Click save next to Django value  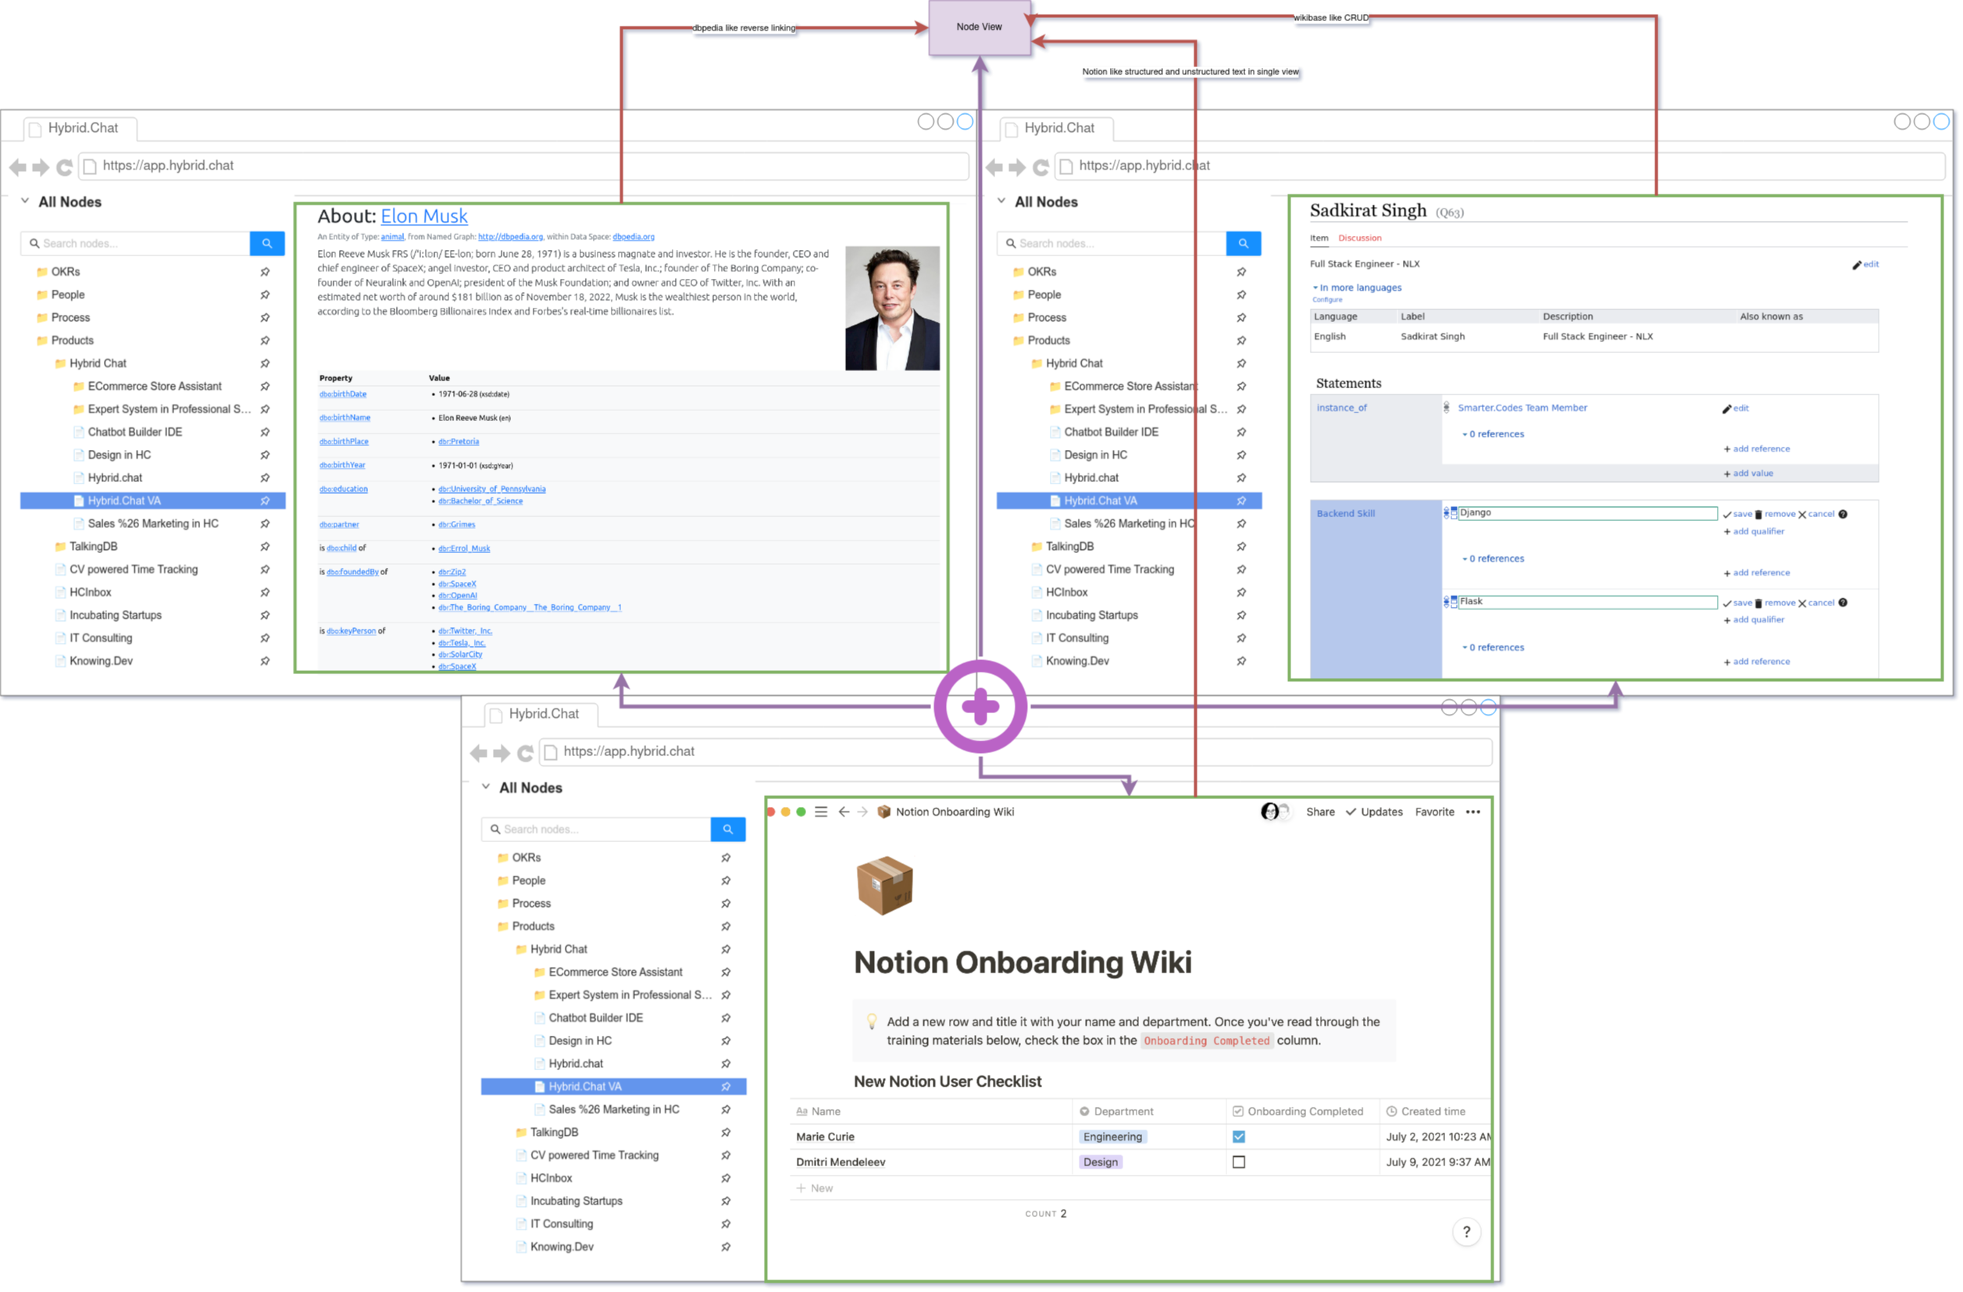pos(1738,515)
